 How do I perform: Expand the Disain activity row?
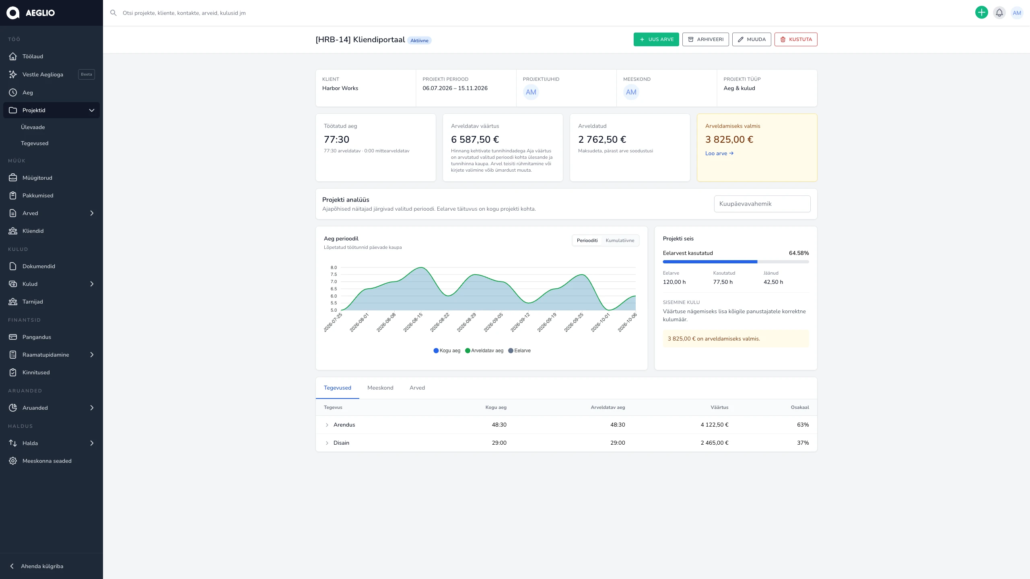pyautogui.click(x=327, y=443)
